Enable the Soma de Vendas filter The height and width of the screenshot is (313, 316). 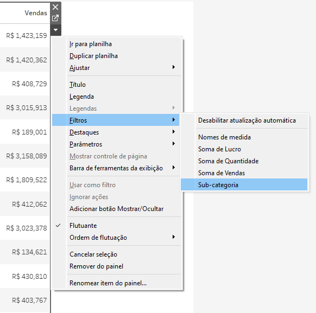pos(244,173)
